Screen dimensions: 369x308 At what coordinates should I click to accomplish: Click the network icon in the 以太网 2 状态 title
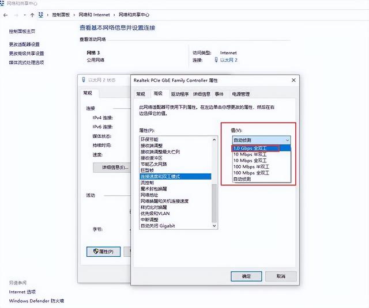[x=84, y=79]
